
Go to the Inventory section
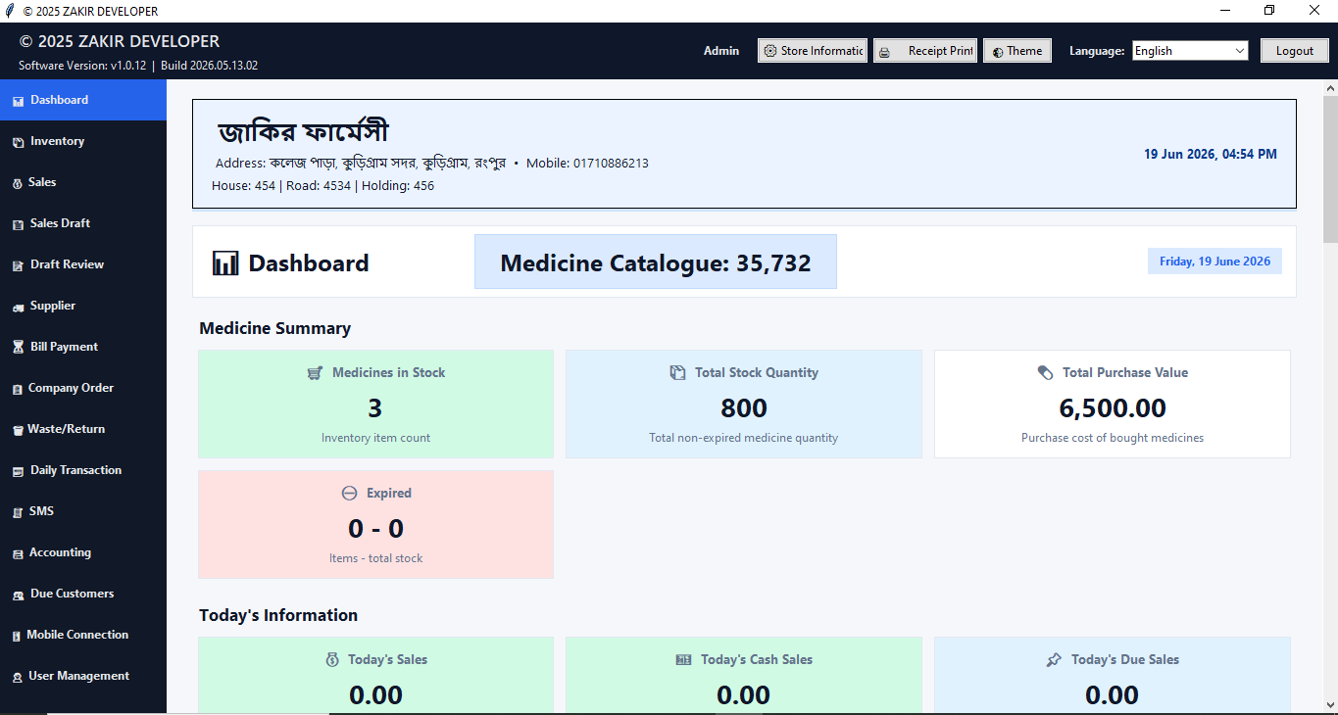coord(83,141)
